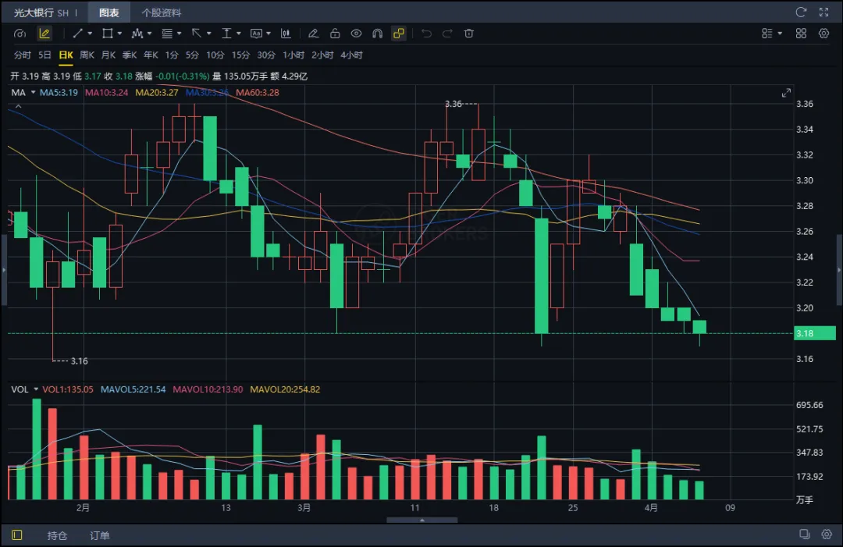Click the MAVOL20:254.82 legend label
The image size is (843, 547).
[285, 389]
